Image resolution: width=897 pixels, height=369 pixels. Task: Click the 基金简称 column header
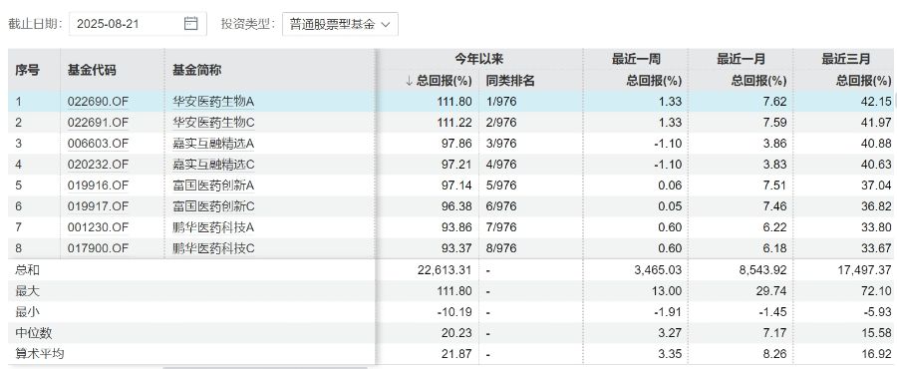196,70
